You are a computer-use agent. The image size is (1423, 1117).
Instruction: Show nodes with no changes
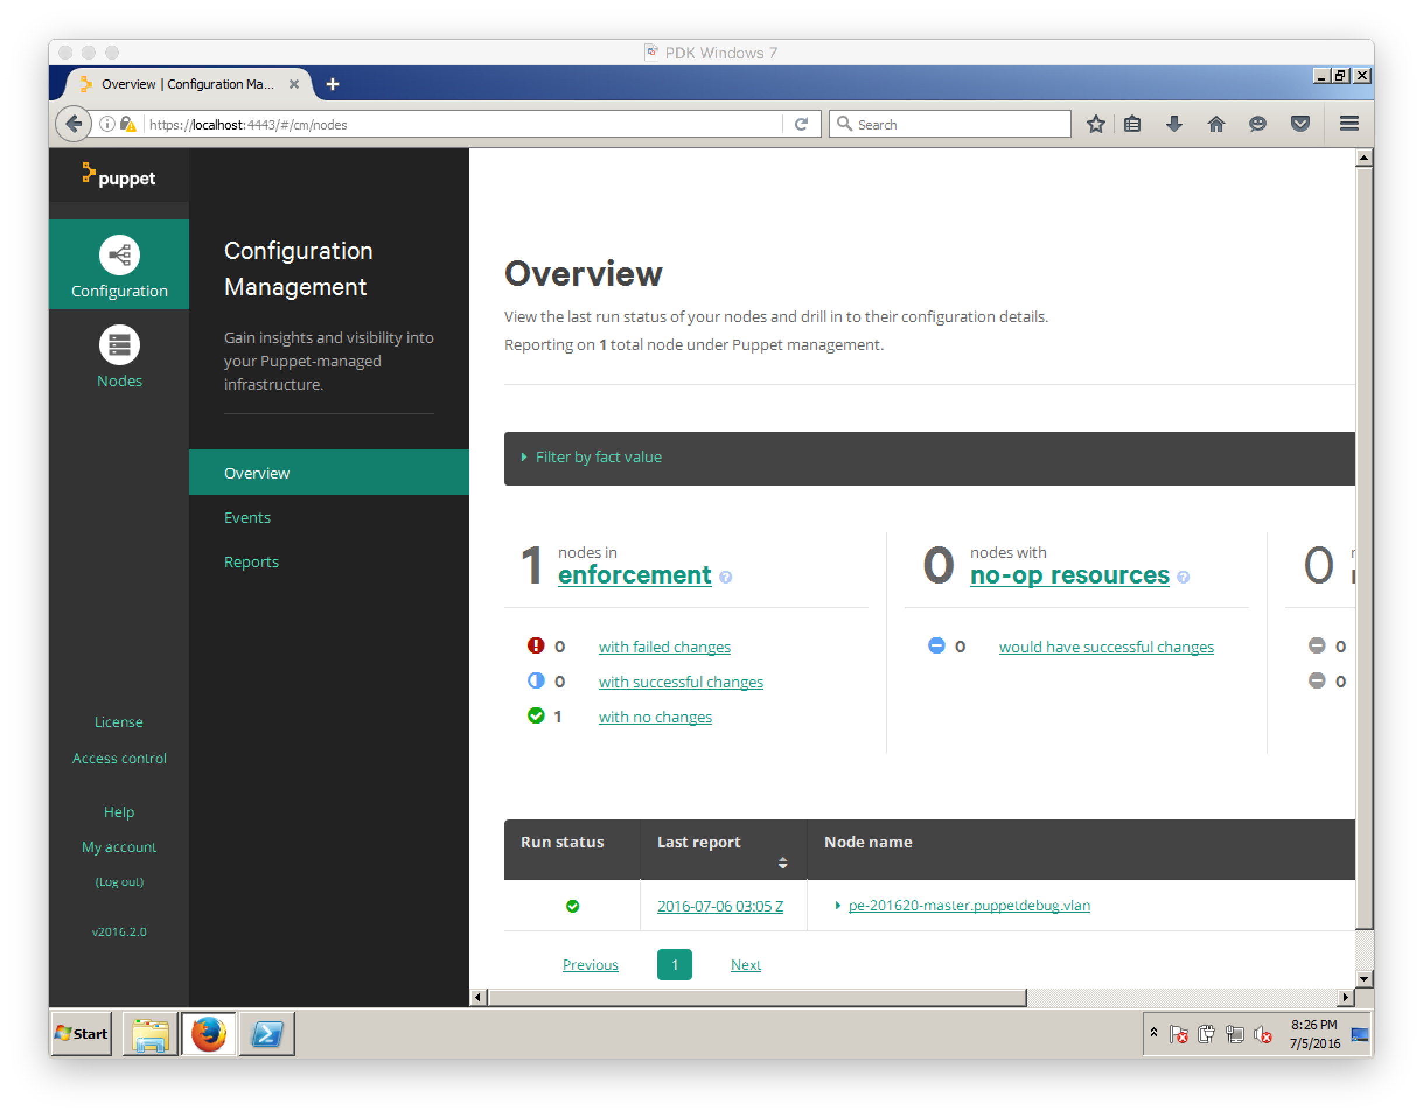coord(655,717)
